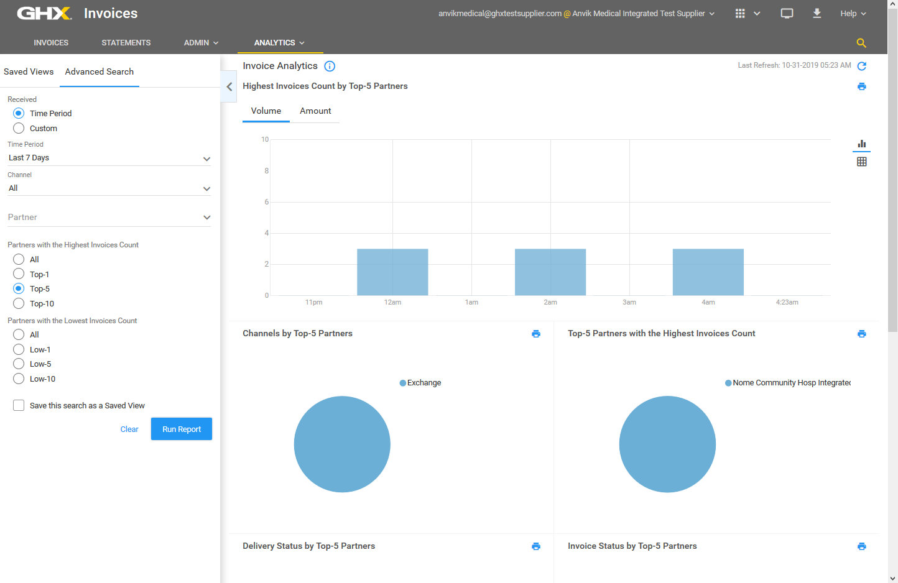Select the Time Period radio button
898x583 pixels.
(x=19, y=113)
